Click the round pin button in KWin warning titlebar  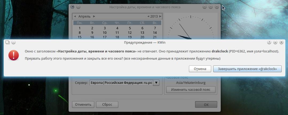point(13,42)
